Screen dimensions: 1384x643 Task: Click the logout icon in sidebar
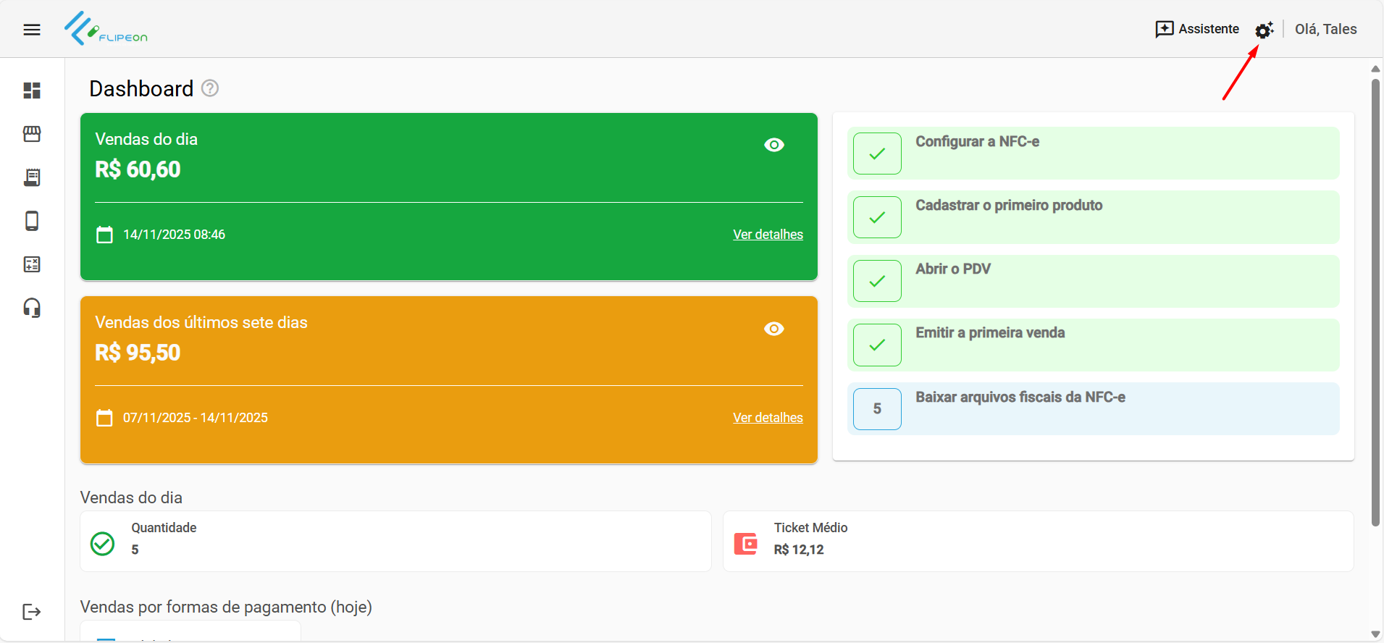[x=32, y=612]
